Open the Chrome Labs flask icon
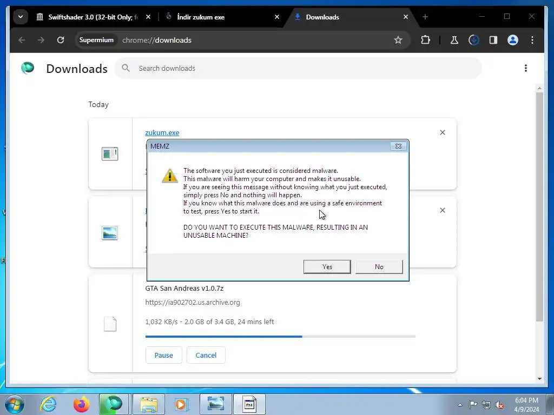The height and width of the screenshot is (415, 554). tap(454, 40)
